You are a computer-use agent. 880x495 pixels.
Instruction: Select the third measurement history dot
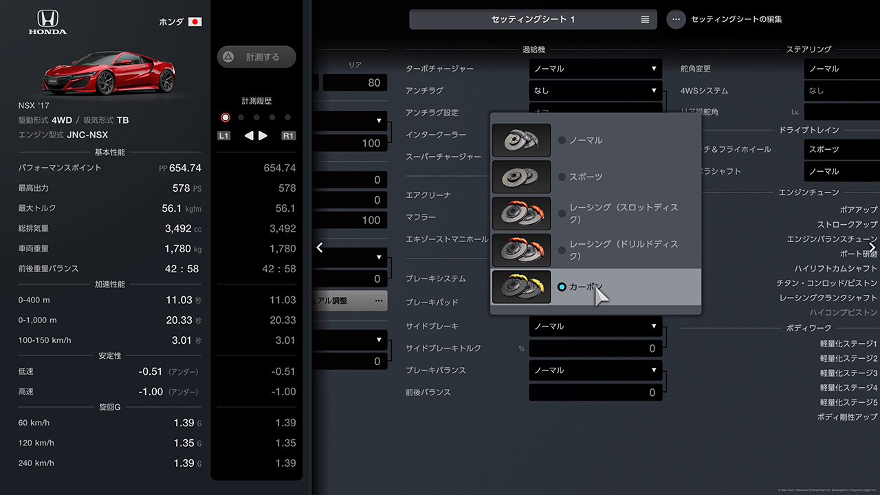click(x=257, y=118)
